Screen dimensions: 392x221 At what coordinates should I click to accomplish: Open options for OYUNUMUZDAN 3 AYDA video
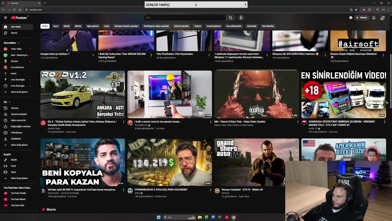[x=211, y=190]
